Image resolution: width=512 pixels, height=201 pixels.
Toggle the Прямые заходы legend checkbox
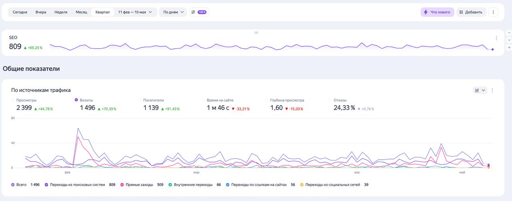pos(122,185)
